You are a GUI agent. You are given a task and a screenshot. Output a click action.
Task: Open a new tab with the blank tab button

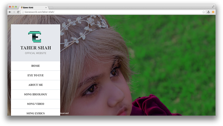pos(51,7)
